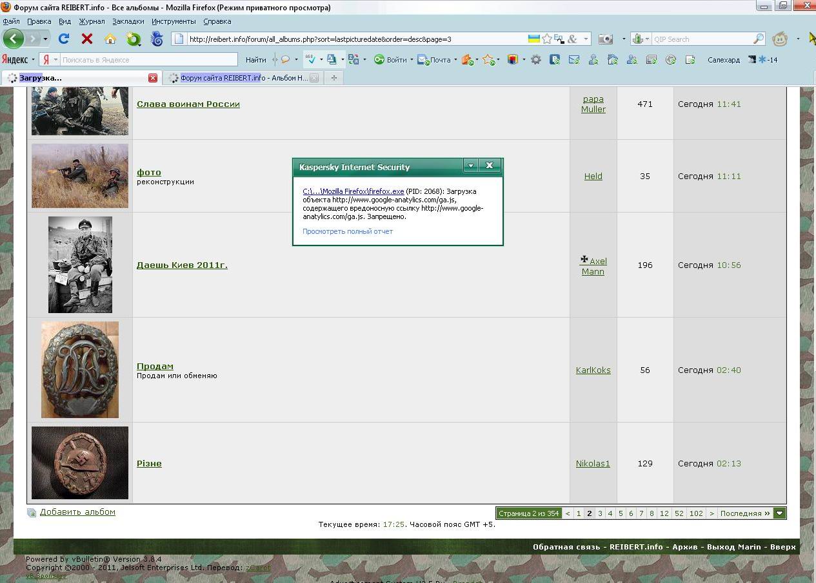Click the camera screenshot icon
Viewport: 816px width, 583px height.
pos(606,39)
